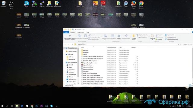Click the address bar refresh icon
This screenshot has width=193, height=108.
point(180,44)
